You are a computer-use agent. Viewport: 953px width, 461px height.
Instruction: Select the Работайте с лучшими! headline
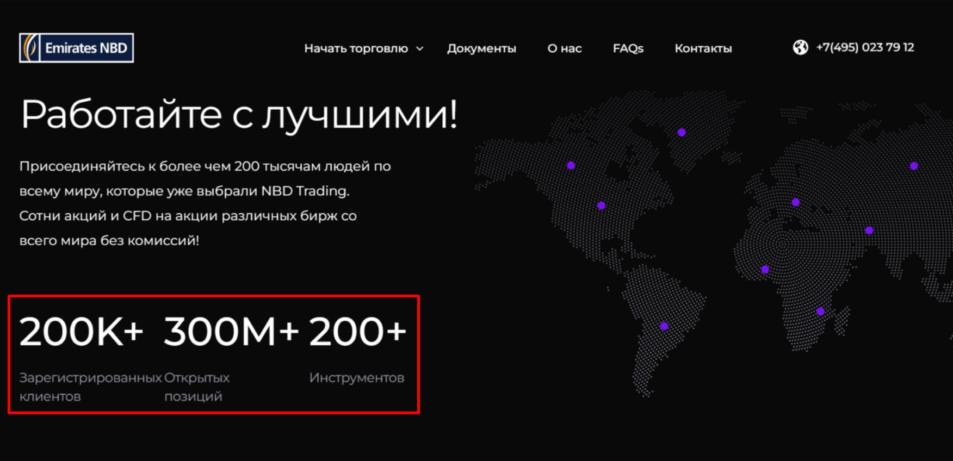(x=239, y=115)
